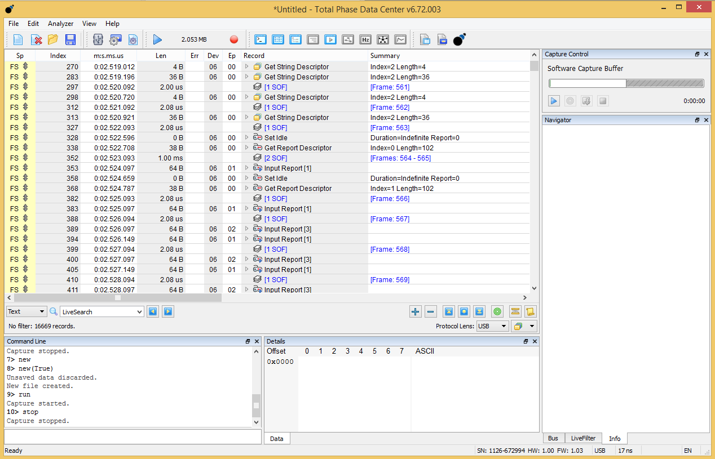Toggle the line graph view icon in toolbar

point(400,39)
